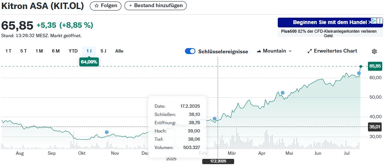Click the Plus500 ad disclaimer text
Image resolution: width=386 pixels, height=166 pixels.
coord(329,33)
